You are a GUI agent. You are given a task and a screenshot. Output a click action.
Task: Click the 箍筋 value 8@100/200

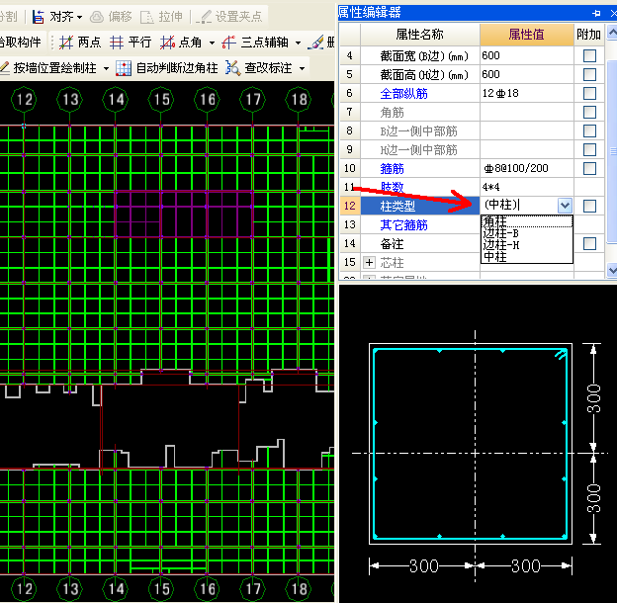[x=526, y=168]
